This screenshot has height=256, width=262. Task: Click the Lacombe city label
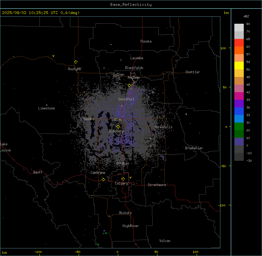click(137, 58)
